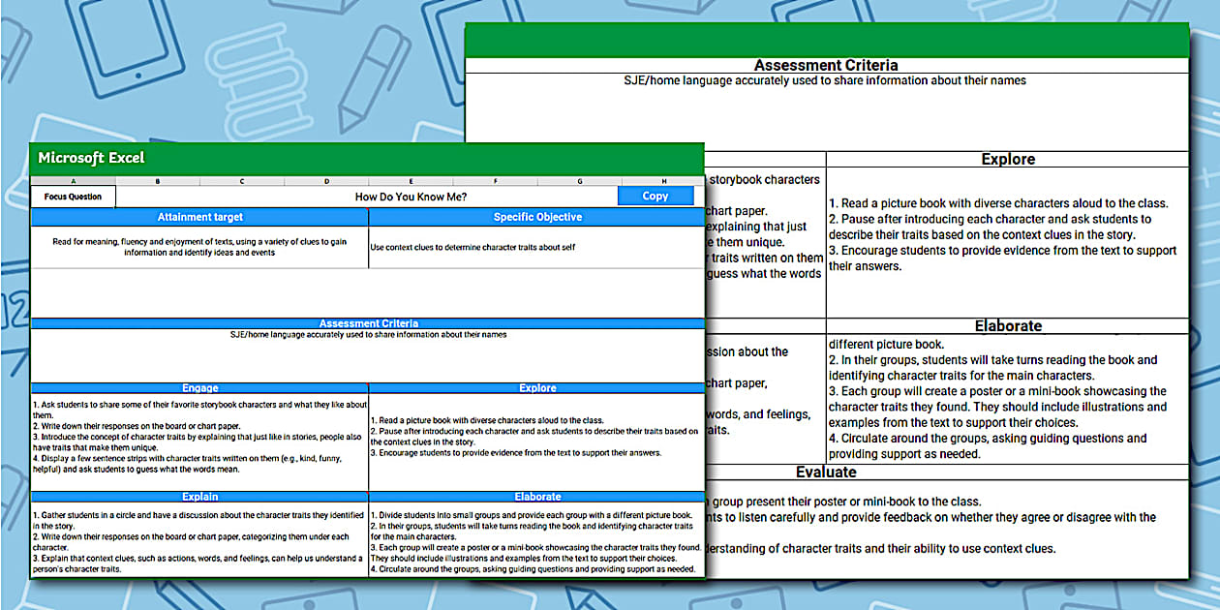This screenshot has height=610, width=1220.
Task: Select column A header
Action: coord(74,181)
